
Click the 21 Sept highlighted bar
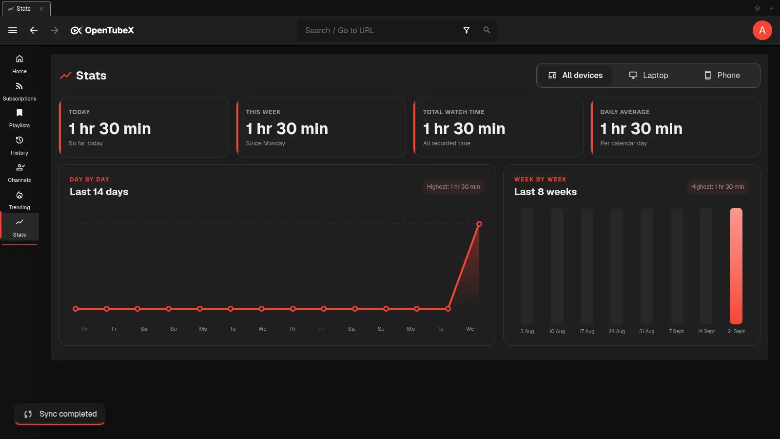coord(736,266)
